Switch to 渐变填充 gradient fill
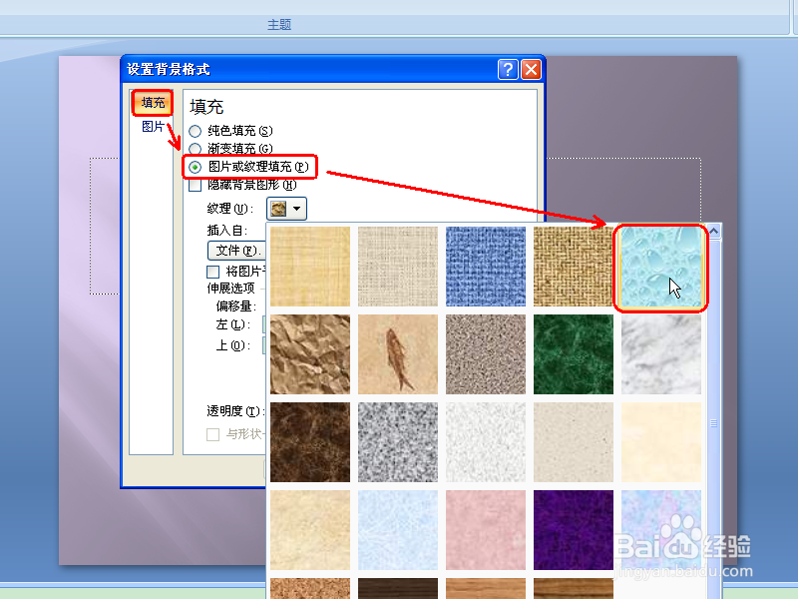This screenshot has height=599, width=798. (x=196, y=148)
